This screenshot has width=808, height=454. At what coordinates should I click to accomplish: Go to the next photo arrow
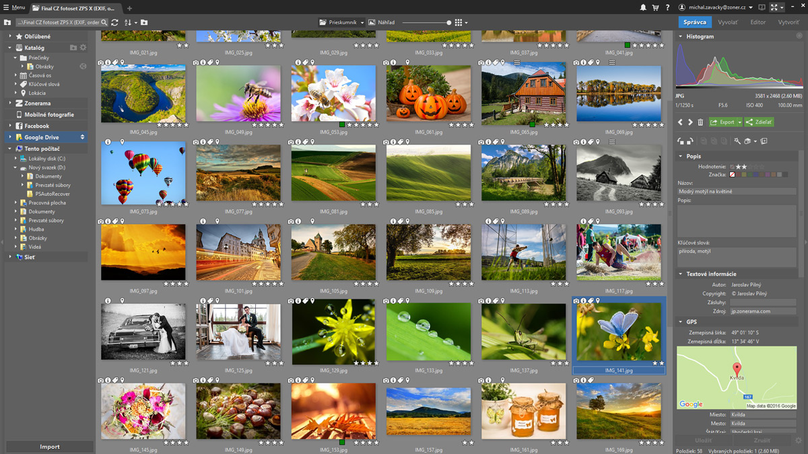tap(690, 122)
